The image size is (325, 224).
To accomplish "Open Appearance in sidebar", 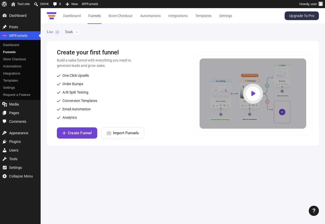I will coord(20,133).
